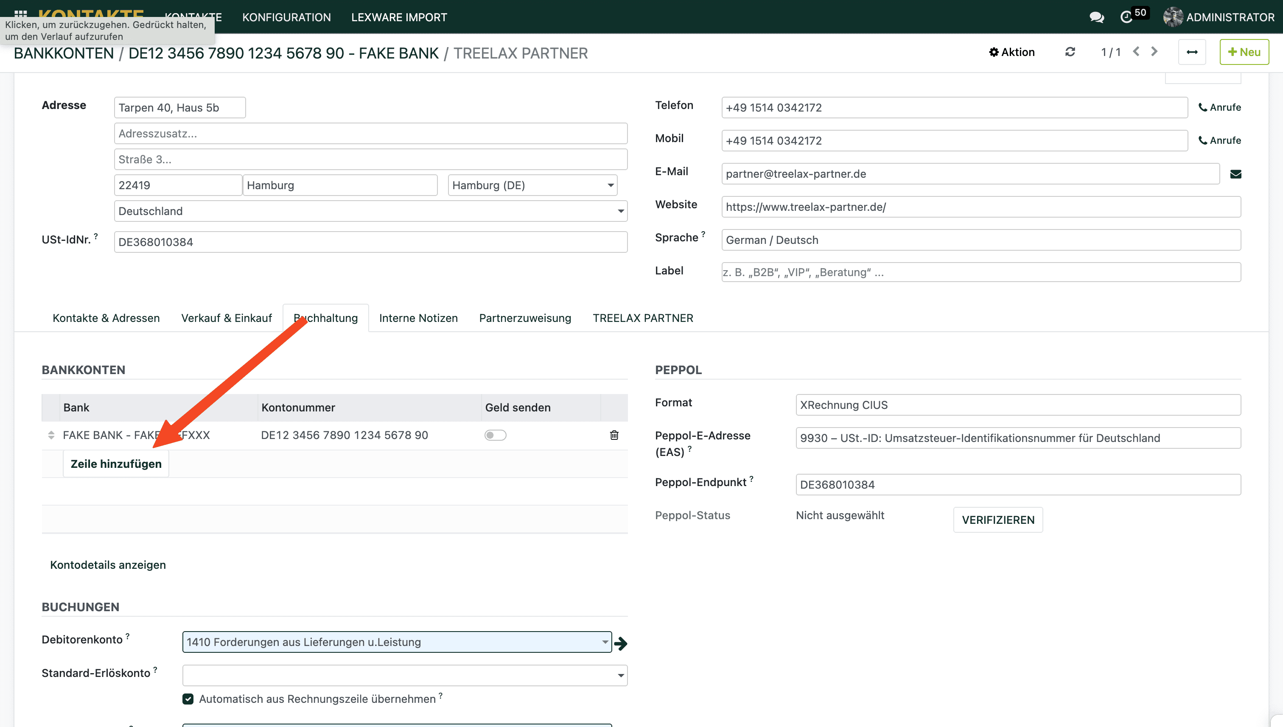Click the Aktion gear menu

[x=1012, y=52]
